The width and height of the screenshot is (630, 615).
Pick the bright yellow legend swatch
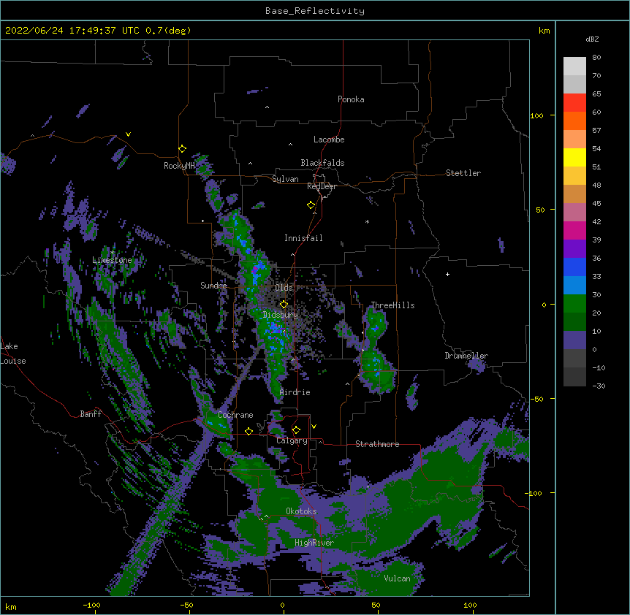(574, 157)
